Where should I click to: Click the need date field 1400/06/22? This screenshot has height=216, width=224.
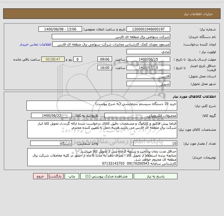[x=51, y=115]
